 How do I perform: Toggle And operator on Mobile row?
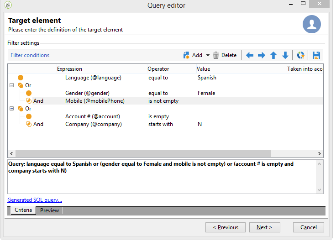(x=29, y=101)
